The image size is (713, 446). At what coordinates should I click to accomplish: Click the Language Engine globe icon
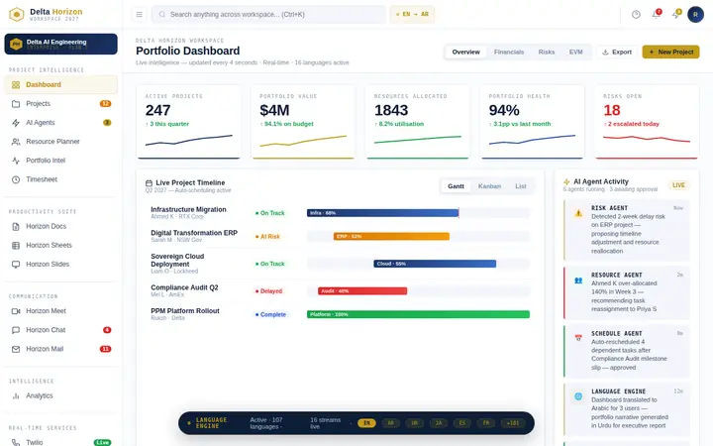click(578, 396)
